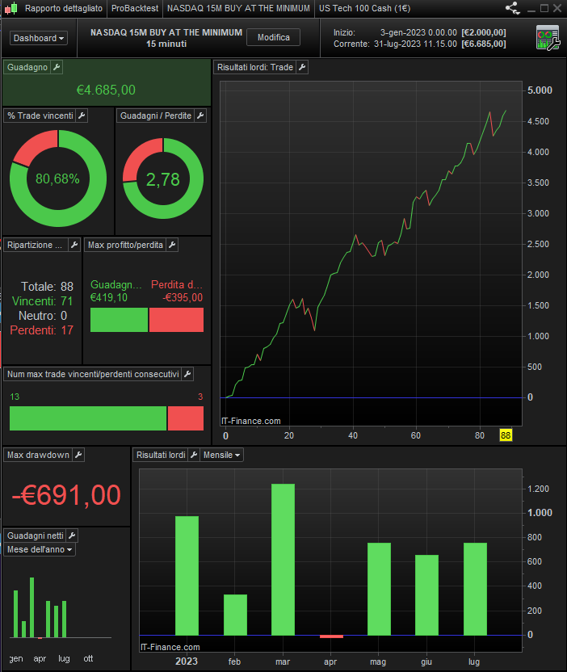Expand the Mensile period dropdown

pos(221,455)
